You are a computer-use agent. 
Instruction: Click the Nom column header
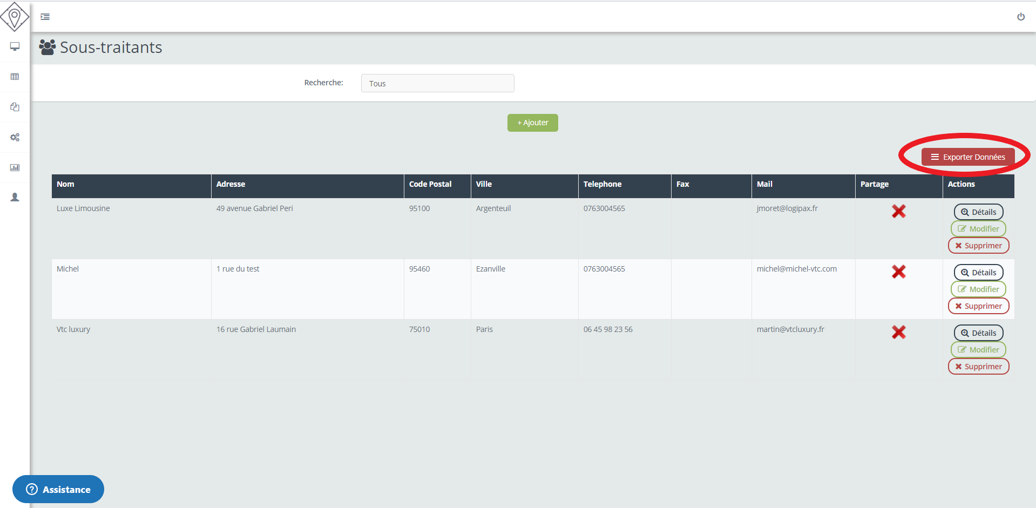tap(66, 184)
